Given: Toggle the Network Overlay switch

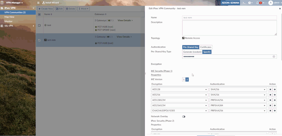Looking at the screenshot, I should tap(183, 117).
